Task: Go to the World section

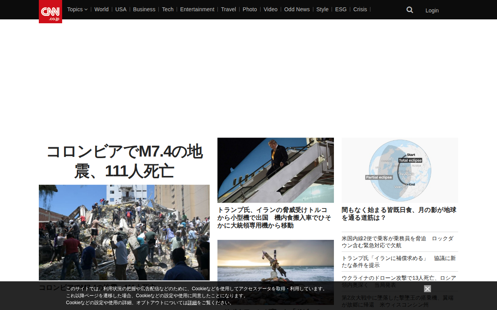Action: pyautogui.click(x=101, y=9)
